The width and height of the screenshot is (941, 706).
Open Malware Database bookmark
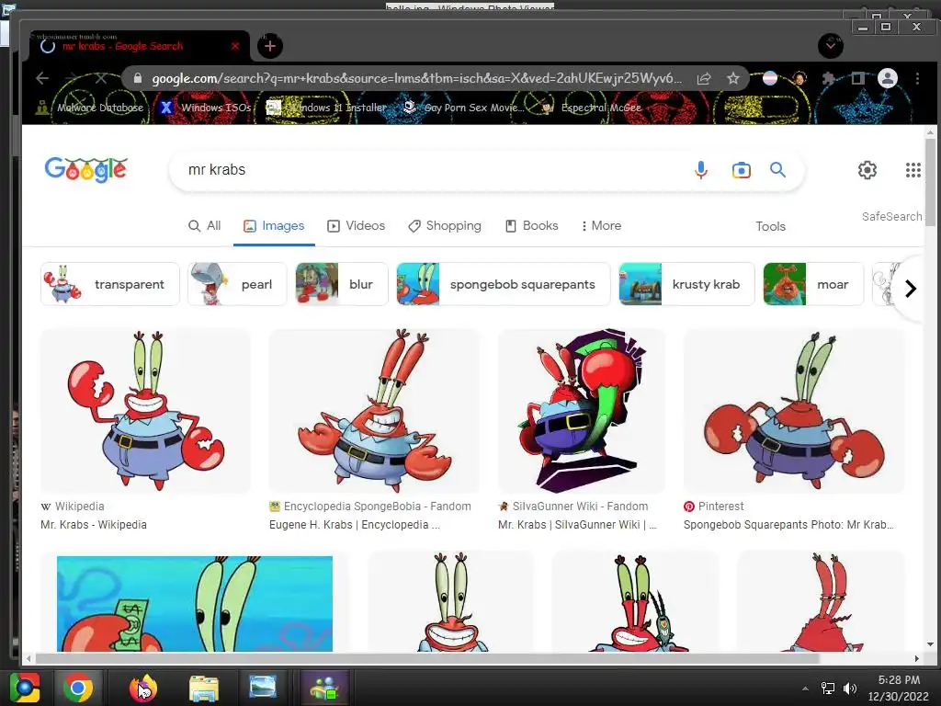tap(90, 108)
